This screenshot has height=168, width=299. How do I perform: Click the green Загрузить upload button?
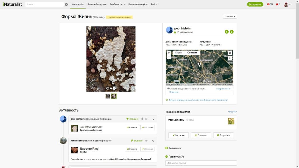pyautogui.click(x=255, y=4)
